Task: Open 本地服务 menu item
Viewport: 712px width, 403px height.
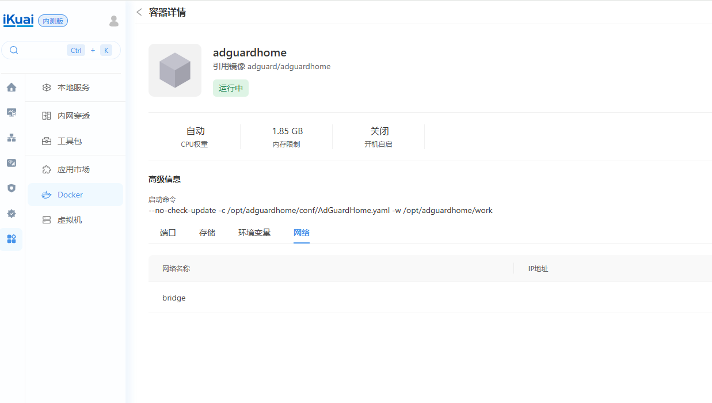Action: tap(75, 88)
